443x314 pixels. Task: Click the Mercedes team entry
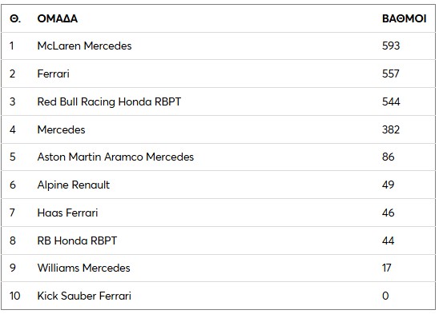62,129
